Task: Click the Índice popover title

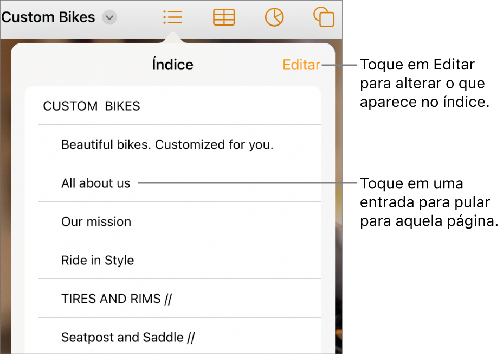Action: coord(172,65)
